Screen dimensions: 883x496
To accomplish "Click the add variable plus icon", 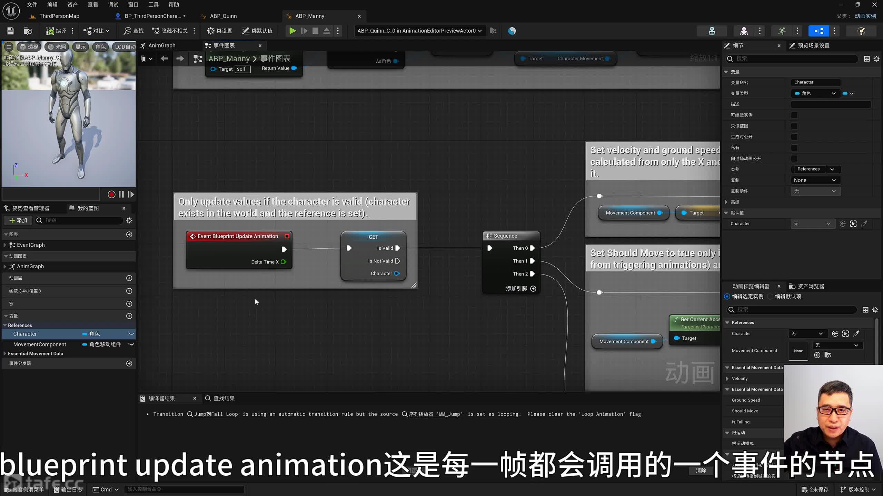I will click(129, 316).
